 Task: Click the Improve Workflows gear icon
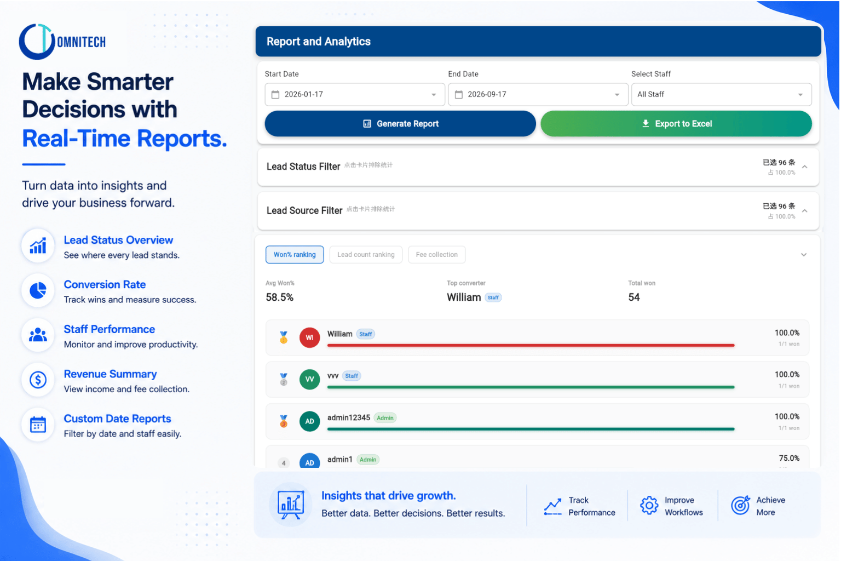649,505
